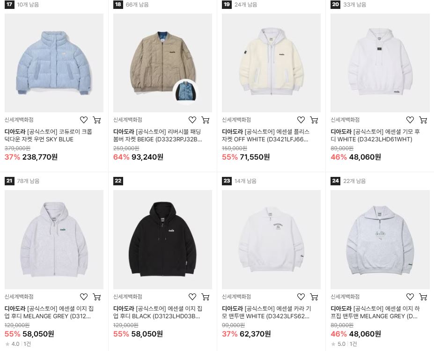Screen dimensions: 434x351
Task: Click 신세계백화점 store label on item 24
Action: pos(345,297)
